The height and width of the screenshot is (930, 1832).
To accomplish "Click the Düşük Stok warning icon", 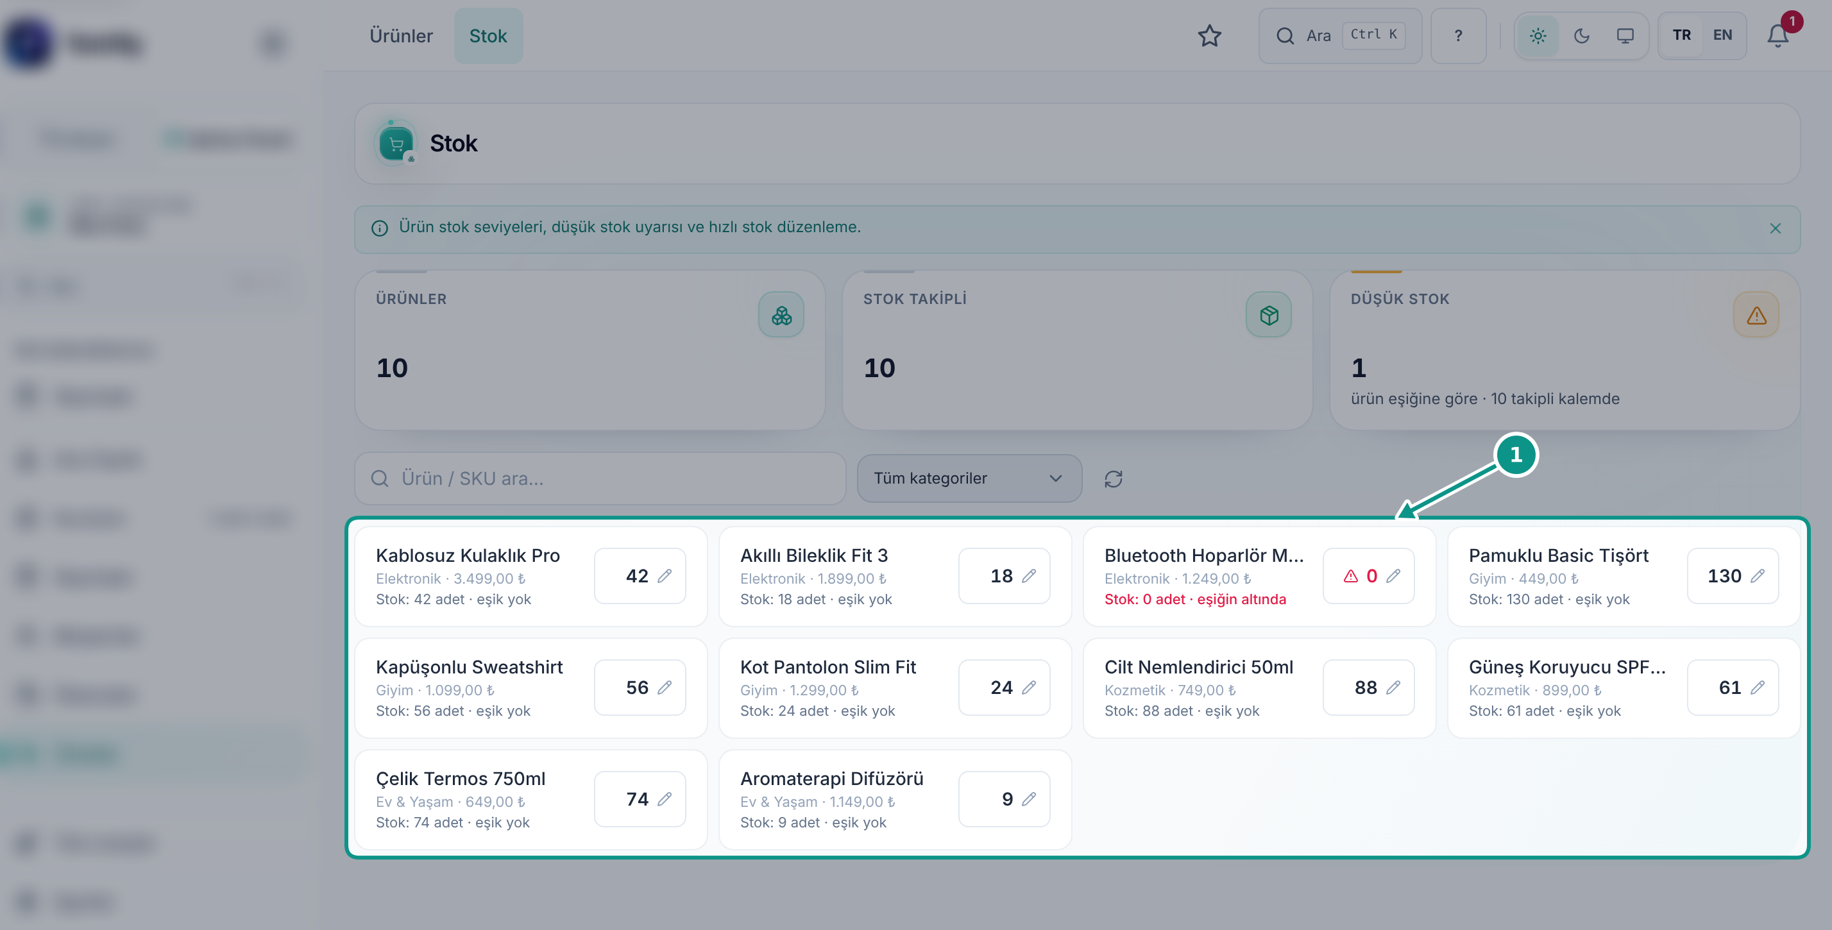I will (x=1756, y=315).
